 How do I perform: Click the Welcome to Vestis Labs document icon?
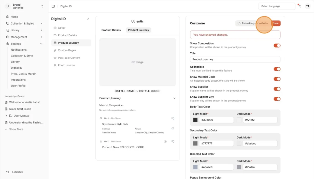(x=6, y=102)
